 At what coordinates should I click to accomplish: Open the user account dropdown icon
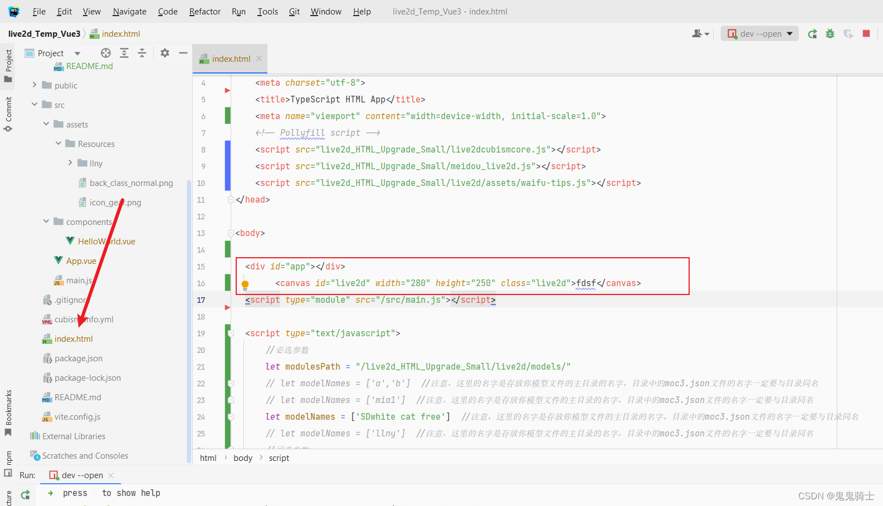click(x=700, y=33)
